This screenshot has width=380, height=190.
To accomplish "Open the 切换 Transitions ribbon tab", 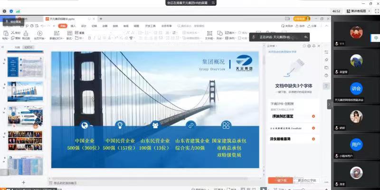I will [94, 26].
